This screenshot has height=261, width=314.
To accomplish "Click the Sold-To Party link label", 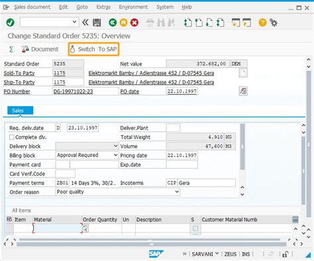I will (x=19, y=73).
